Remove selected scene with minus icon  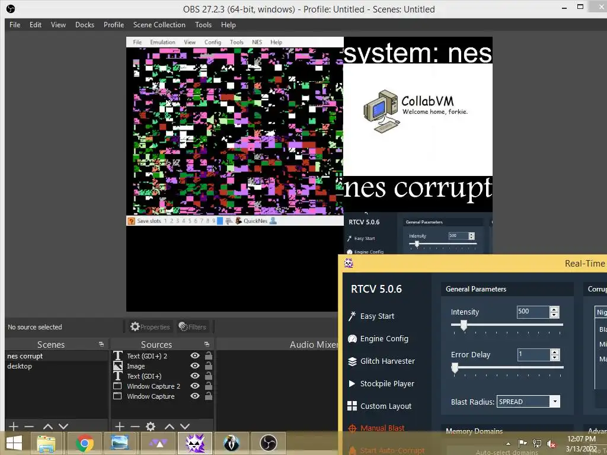[x=29, y=427]
